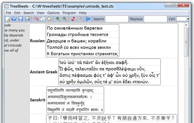Expand the Cell dropdown arrow

[188, 19]
